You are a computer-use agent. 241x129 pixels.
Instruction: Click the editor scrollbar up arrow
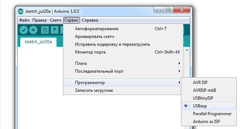[x=187, y=50]
